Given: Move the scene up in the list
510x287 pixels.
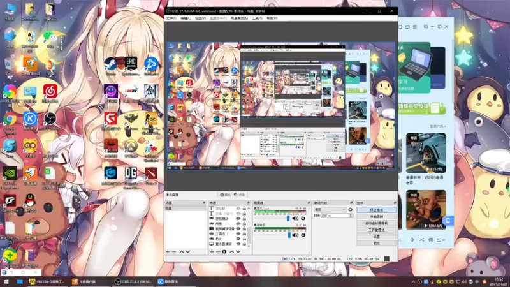Looking at the screenshot, I should pos(182,251).
